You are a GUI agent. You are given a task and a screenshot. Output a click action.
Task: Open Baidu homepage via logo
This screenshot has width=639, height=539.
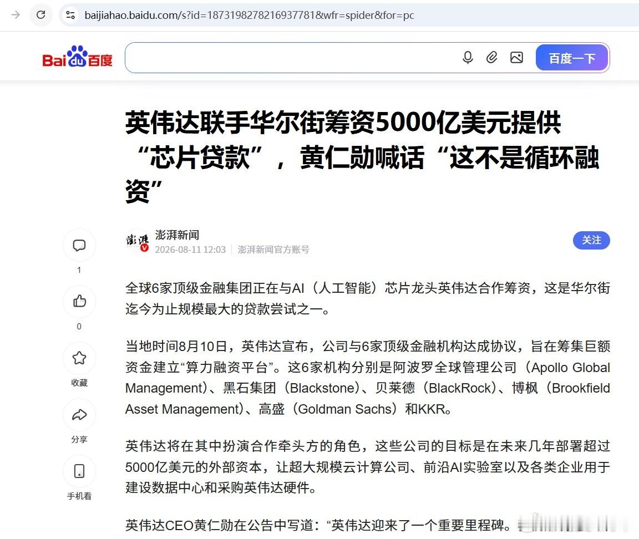(x=78, y=57)
